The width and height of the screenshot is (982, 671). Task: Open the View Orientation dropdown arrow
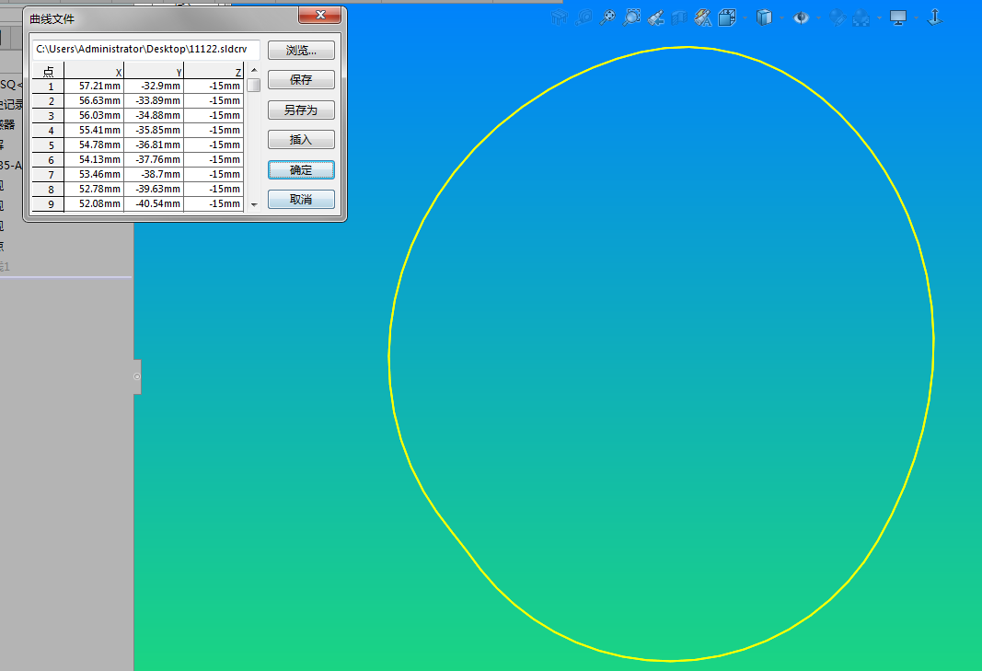[745, 17]
